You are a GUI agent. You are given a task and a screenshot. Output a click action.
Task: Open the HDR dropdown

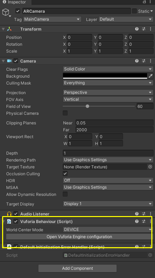coord(108,180)
